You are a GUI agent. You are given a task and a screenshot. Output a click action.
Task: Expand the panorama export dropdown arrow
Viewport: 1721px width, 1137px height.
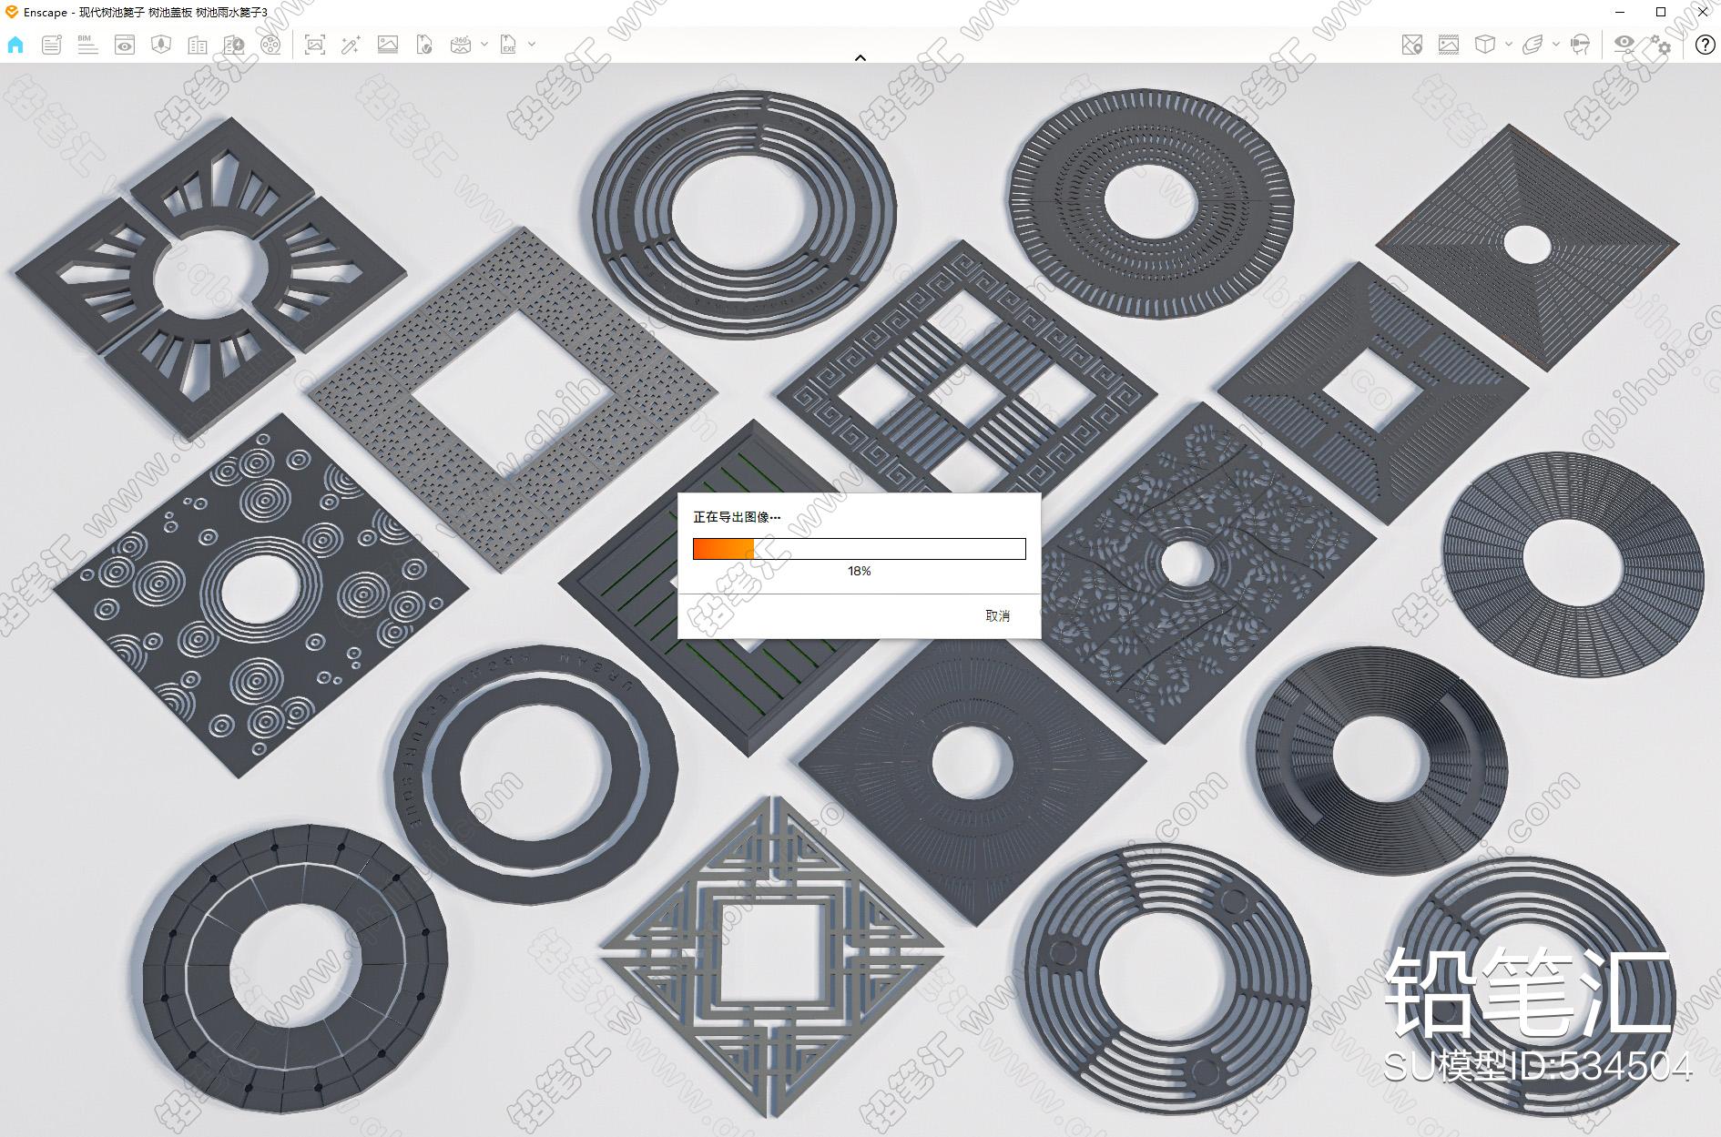coord(484,44)
